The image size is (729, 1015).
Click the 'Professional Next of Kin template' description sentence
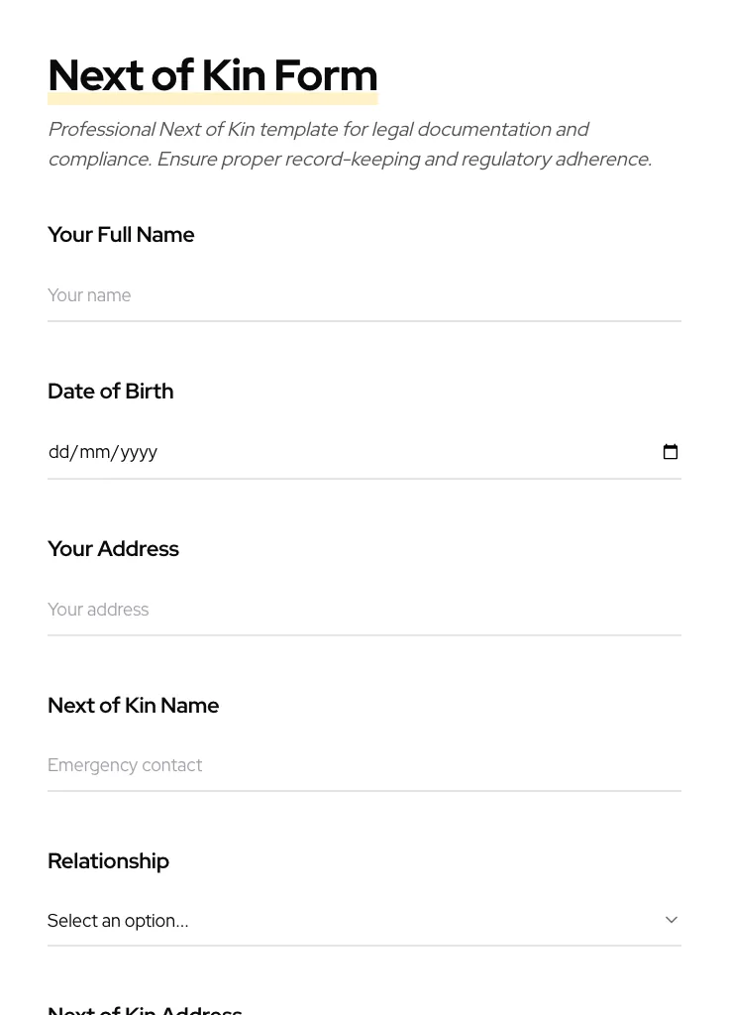pyautogui.click(x=318, y=130)
